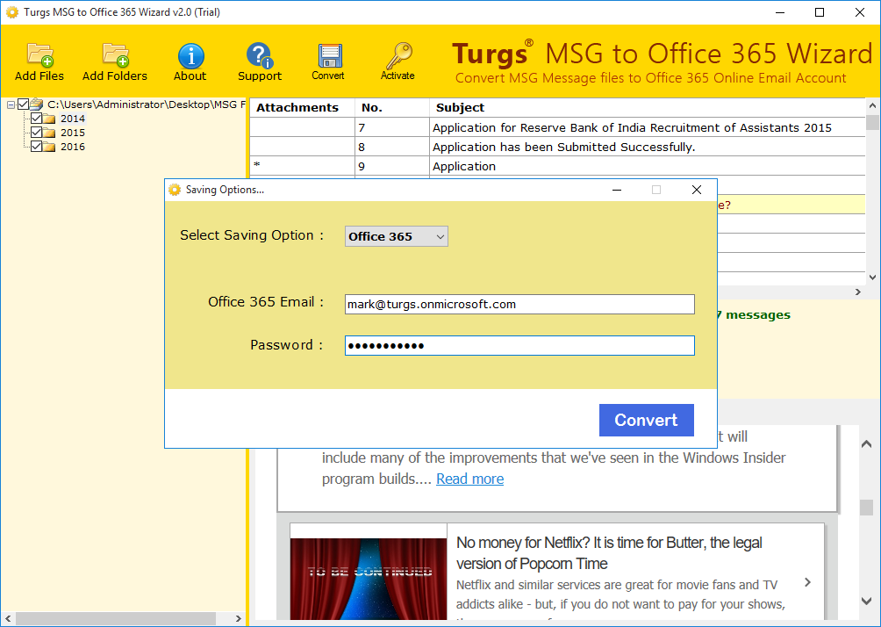Image resolution: width=881 pixels, height=627 pixels.
Task: Click preview pane scroll down arrow
Action: 866,602
